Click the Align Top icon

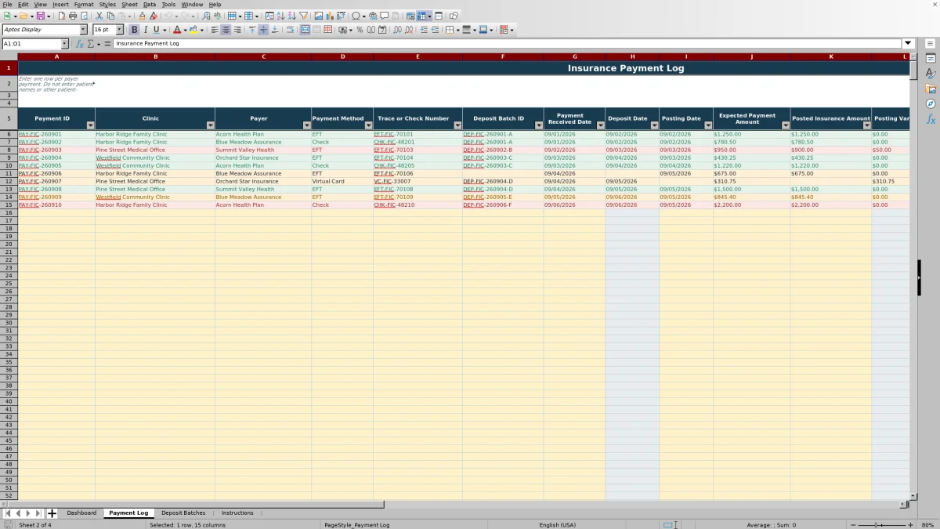tap(252, 30)
